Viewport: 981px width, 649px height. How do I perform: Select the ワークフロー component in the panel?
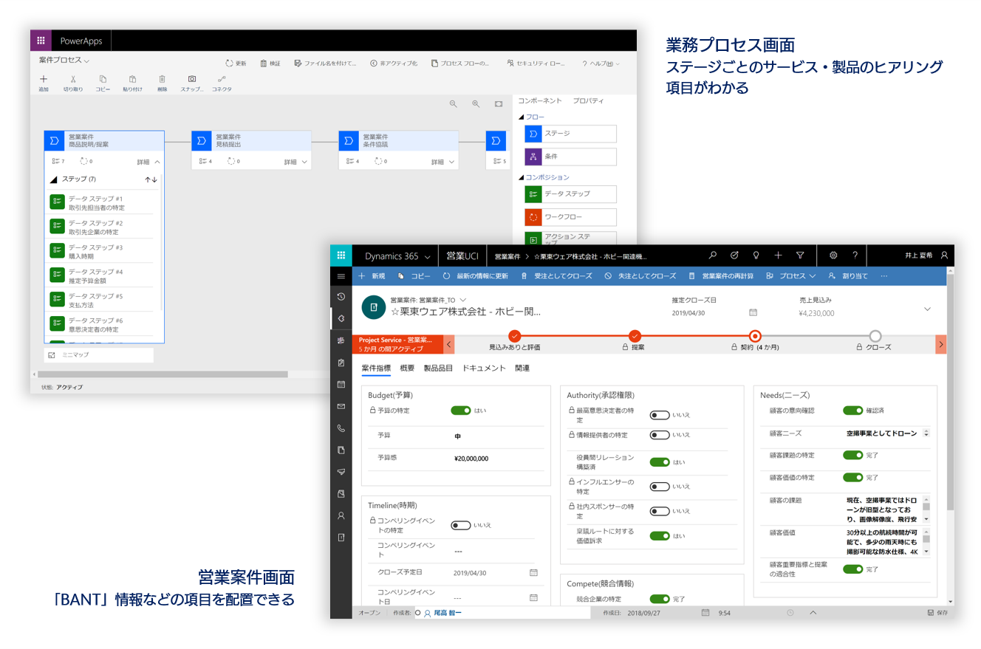(x=570, y=217)
